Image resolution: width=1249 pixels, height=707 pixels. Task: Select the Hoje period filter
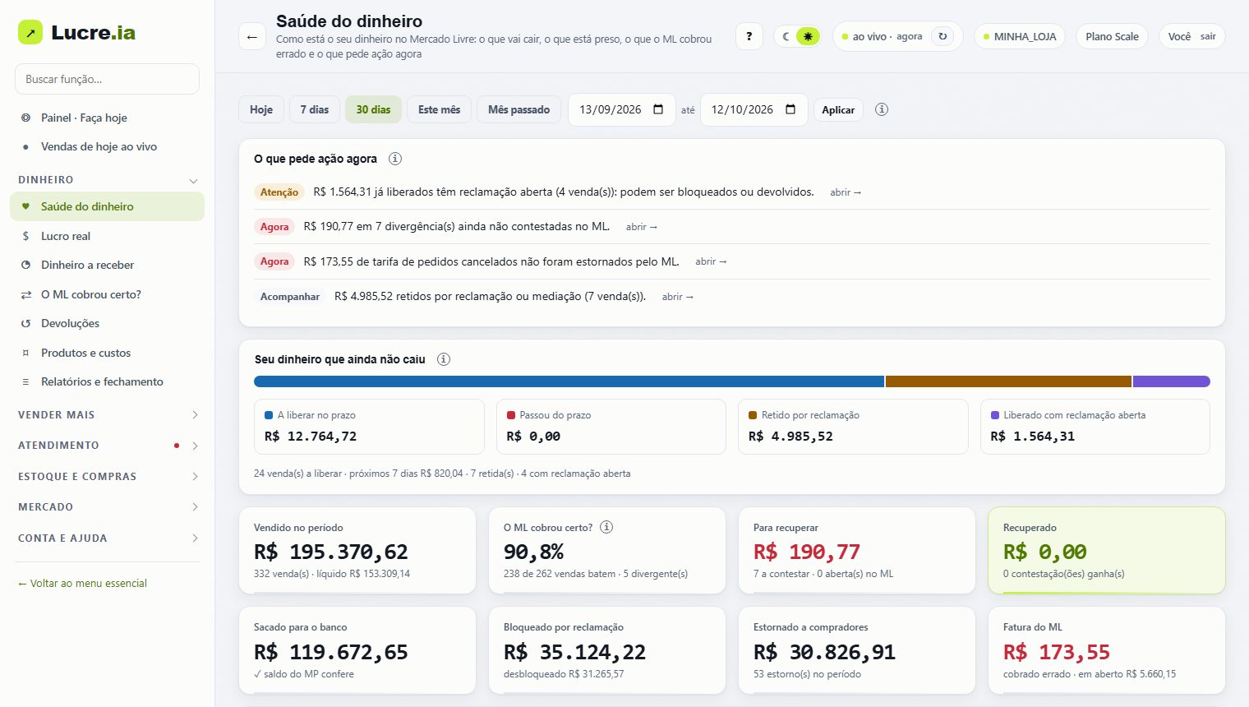261,109
